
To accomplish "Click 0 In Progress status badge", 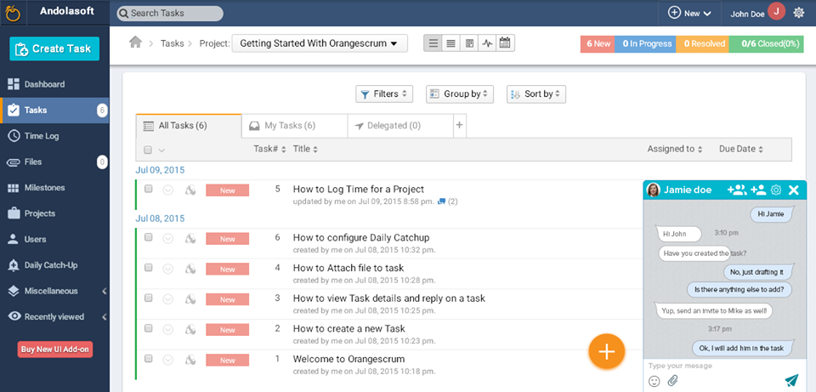I will coord(645,44).
